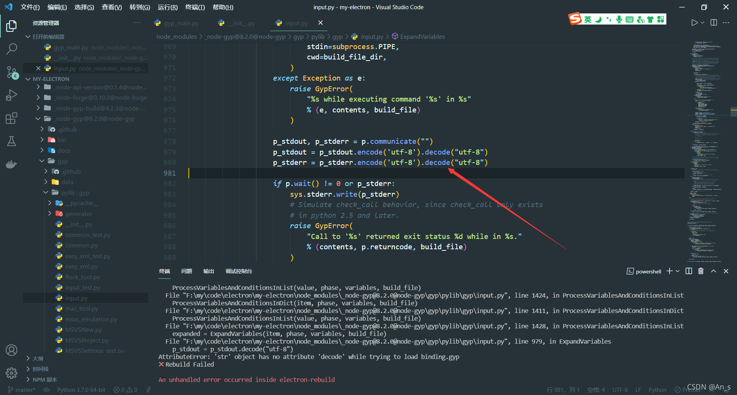737x395 pixels.
Task: Click the code minimap overview
Action: [706, 151]
